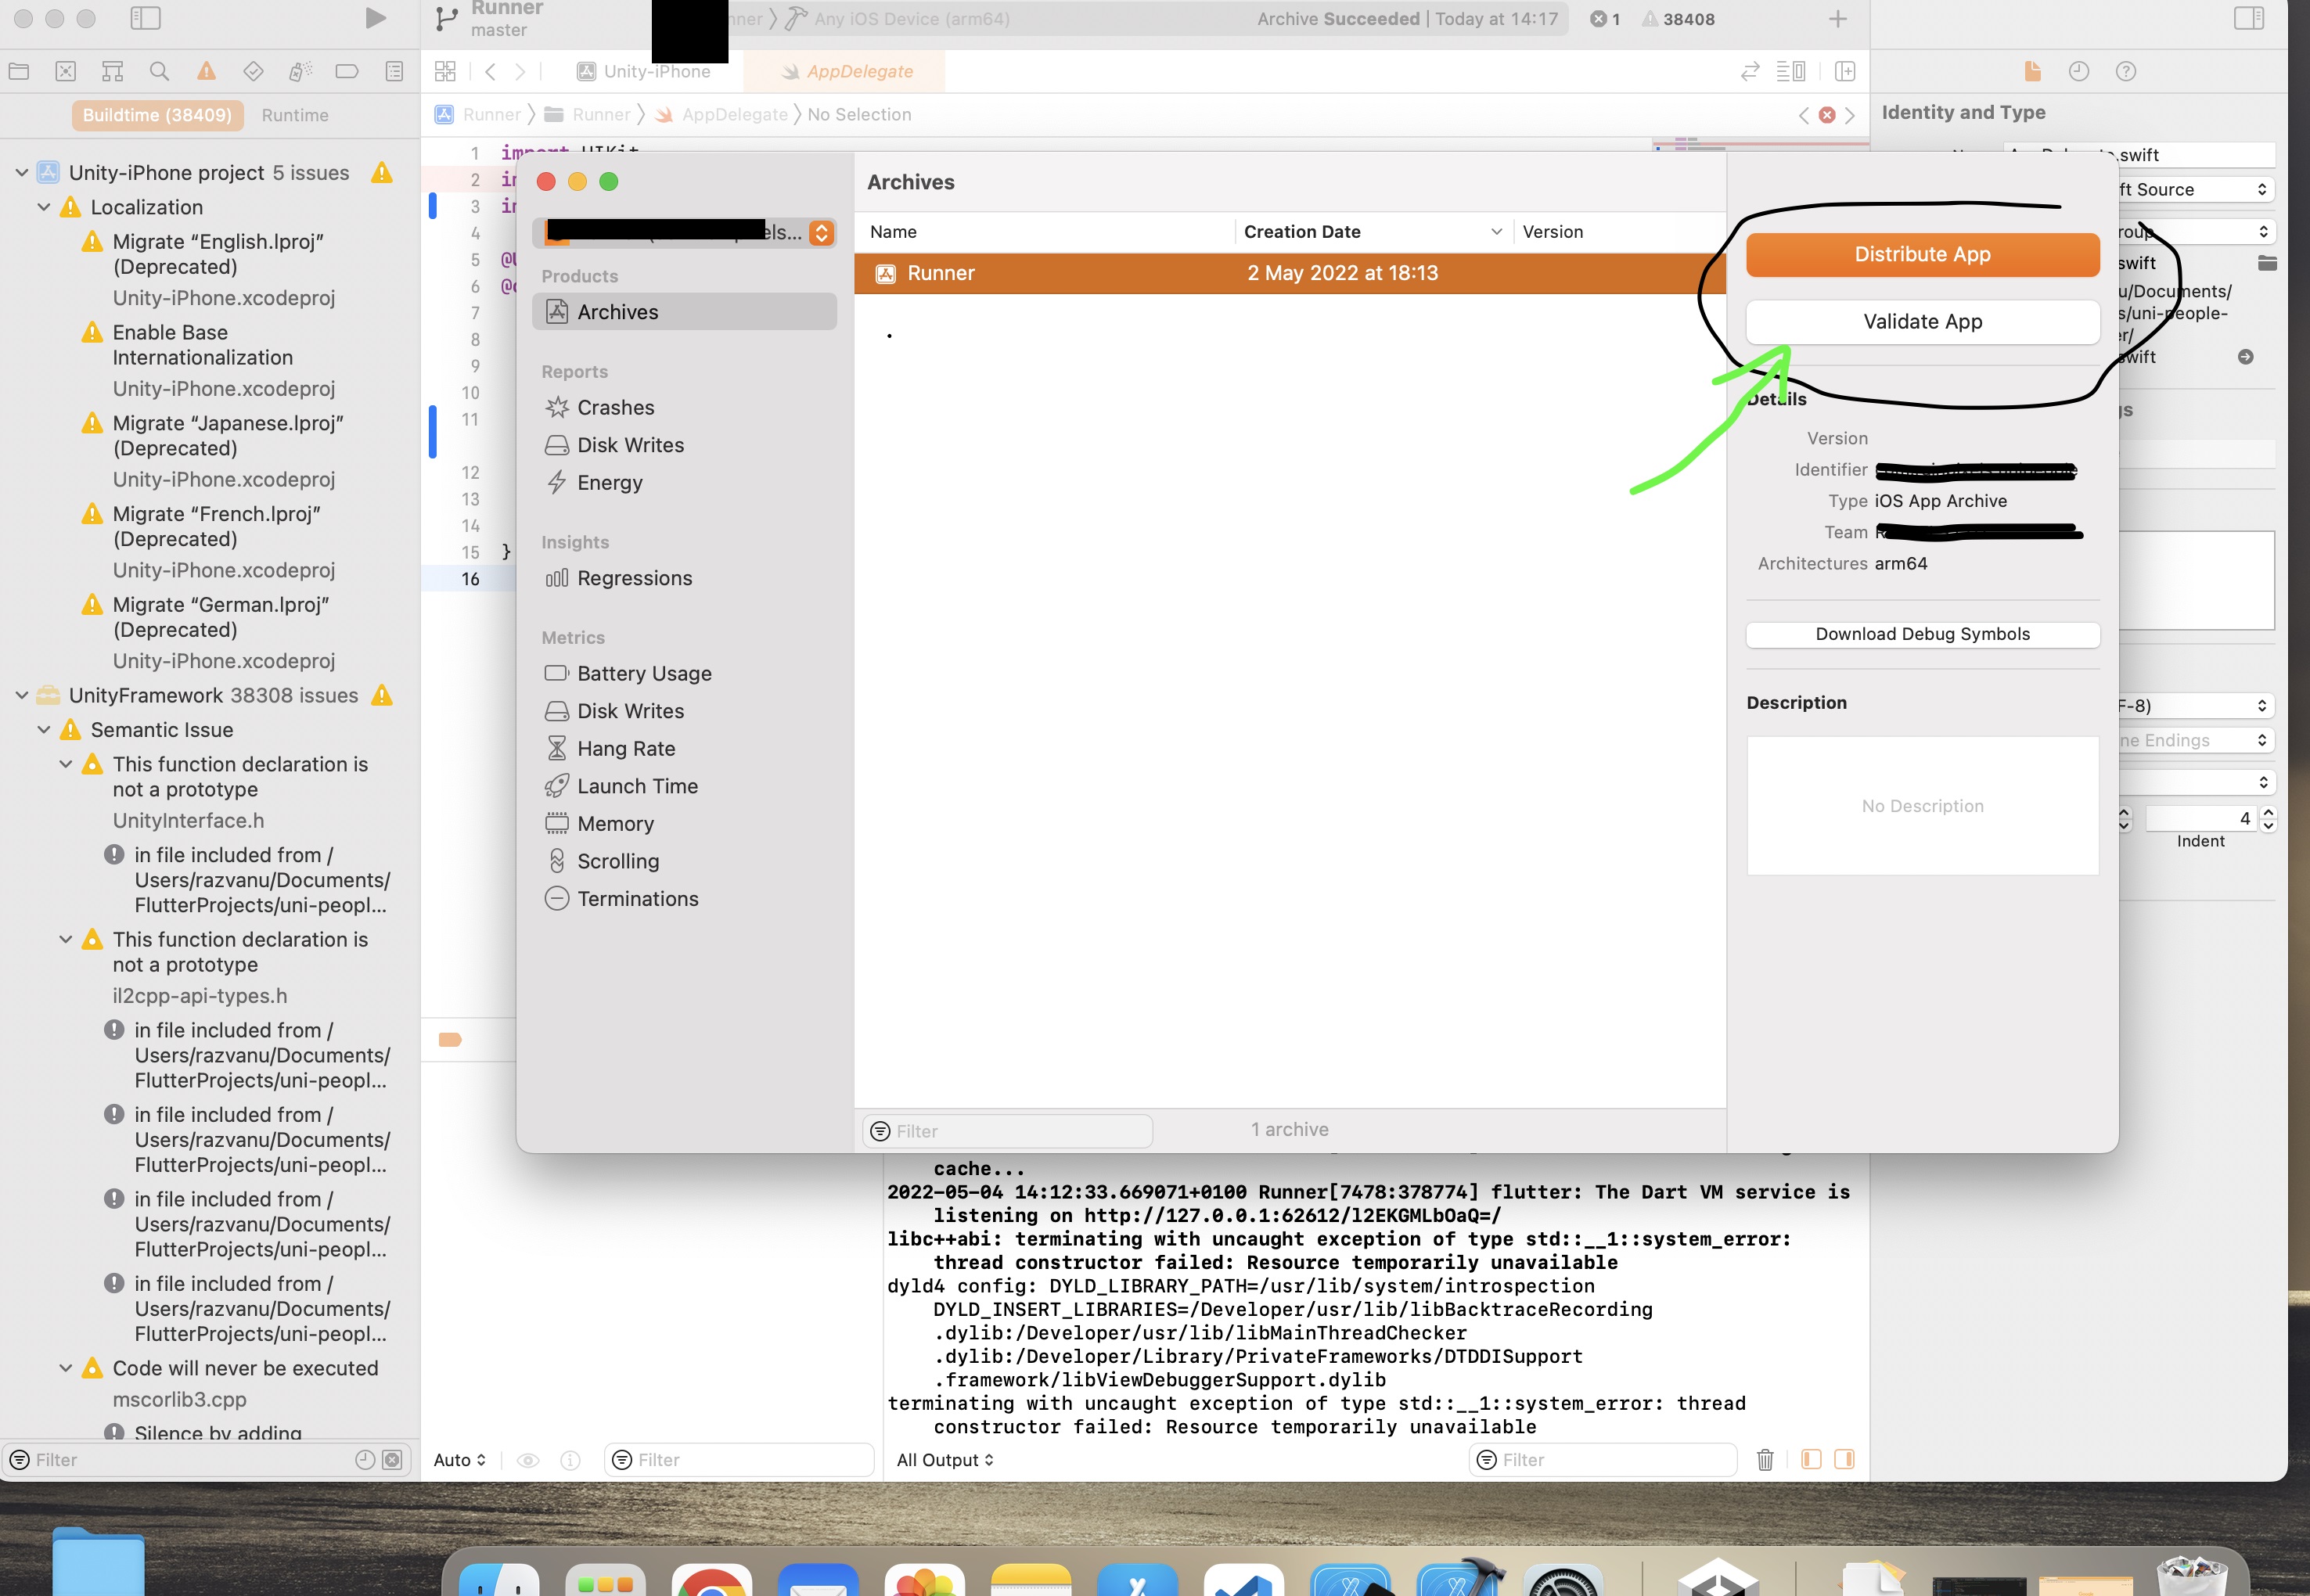This screenshot has height=1596, width=2310.
Task: Add a new editor with plus button
Action: [1838, 18]
